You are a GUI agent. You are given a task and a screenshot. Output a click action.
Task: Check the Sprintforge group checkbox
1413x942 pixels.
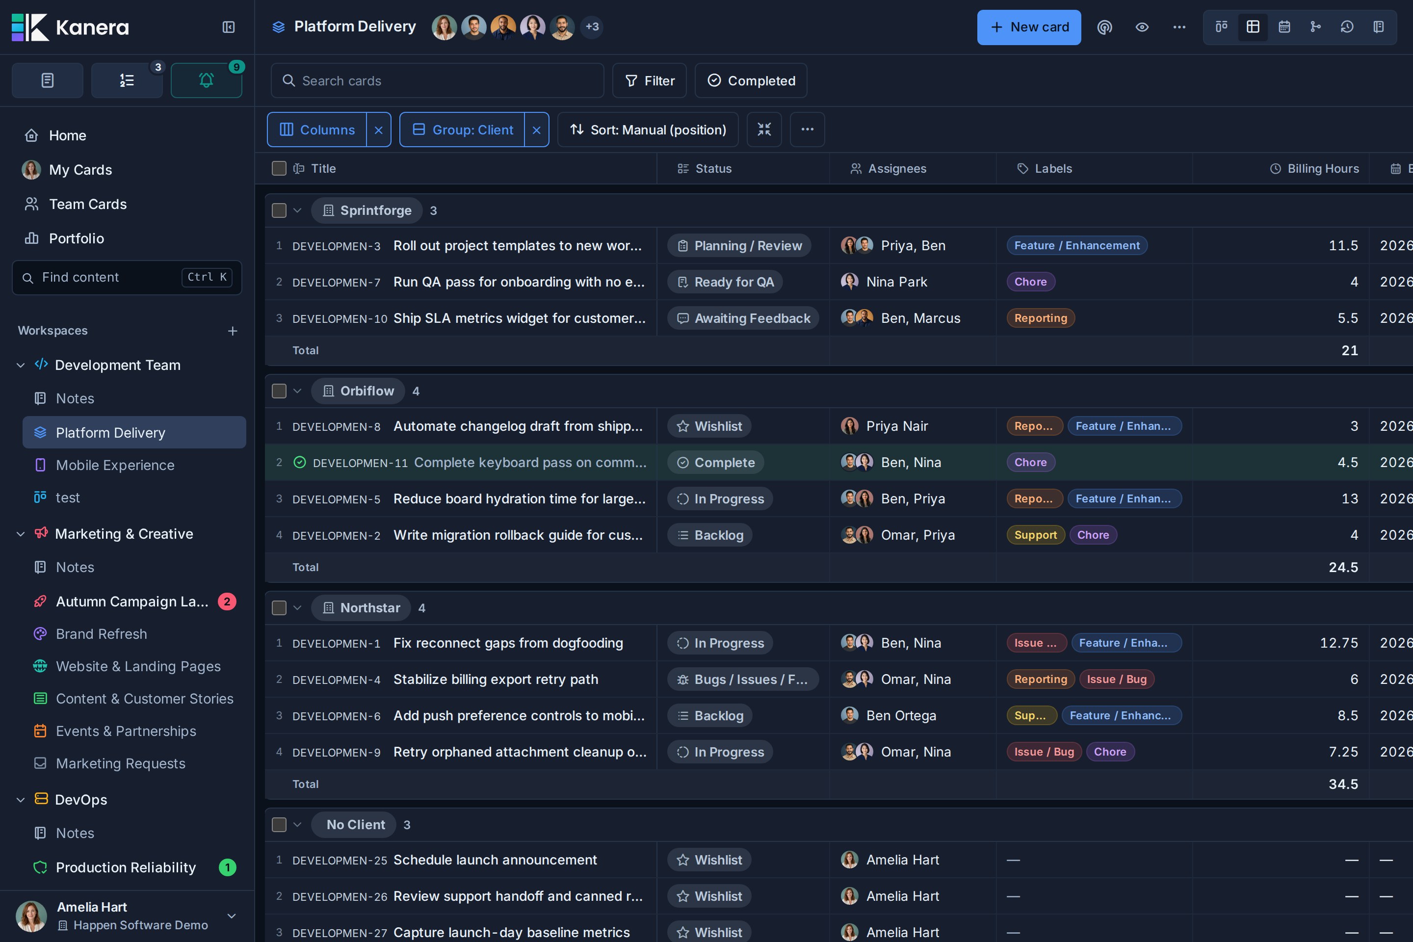point(279,210)
